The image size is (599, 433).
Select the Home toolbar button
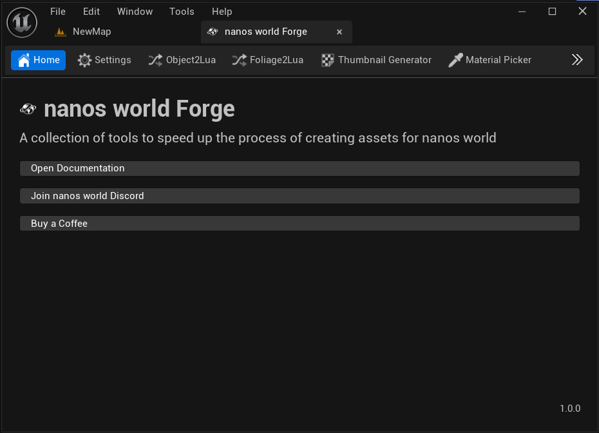38,60
